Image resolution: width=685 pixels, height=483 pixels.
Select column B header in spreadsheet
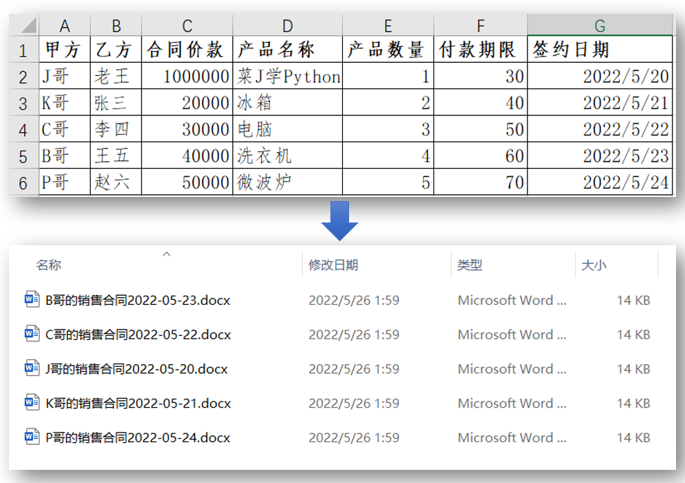click(x=115, y=26)
